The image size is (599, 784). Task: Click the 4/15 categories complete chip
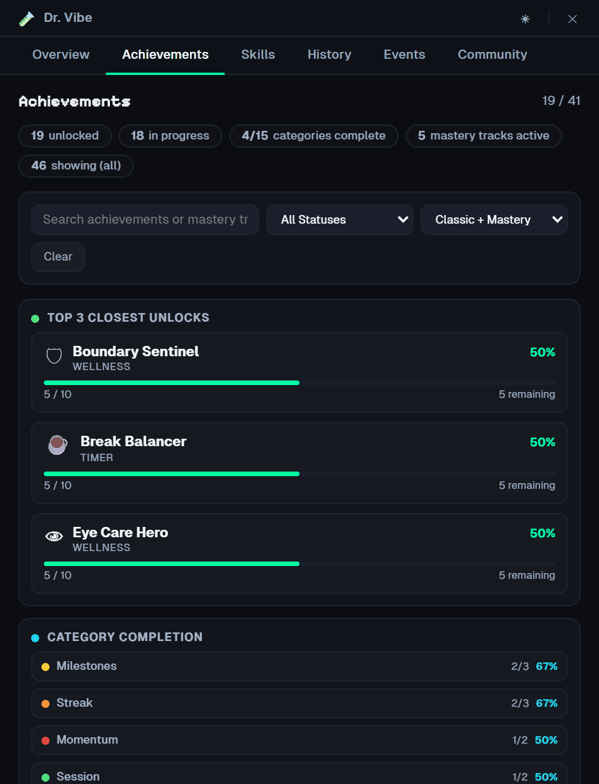(314, 136)
